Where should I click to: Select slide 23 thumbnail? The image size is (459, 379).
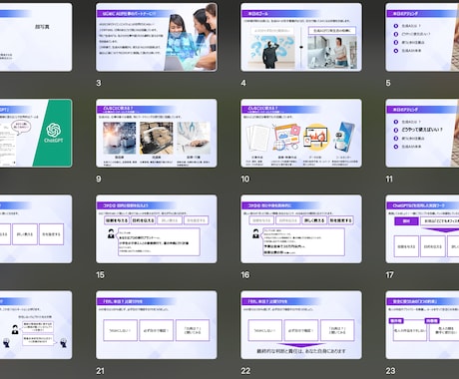422,325
